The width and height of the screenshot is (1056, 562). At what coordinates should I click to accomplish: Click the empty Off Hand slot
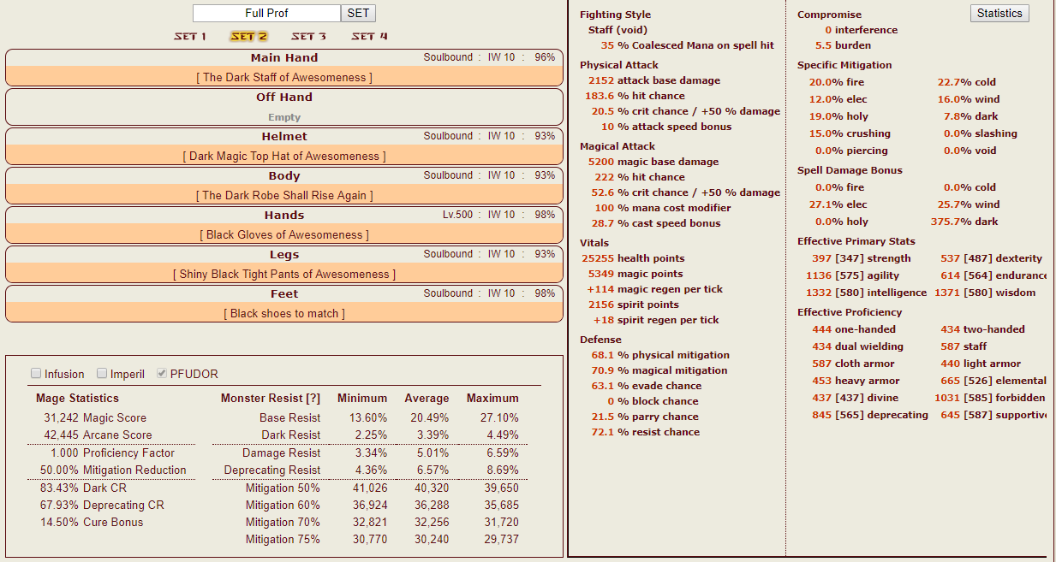[284, 117]
